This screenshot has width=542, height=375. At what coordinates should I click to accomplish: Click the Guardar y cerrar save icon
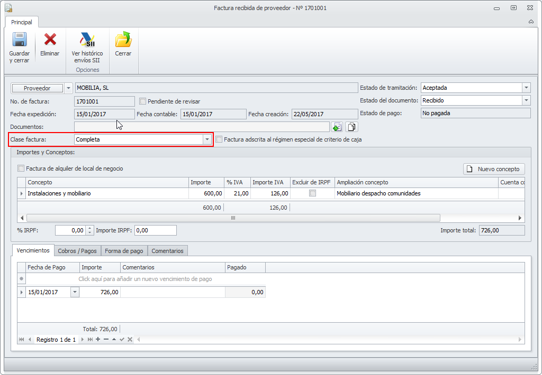tap(20, 40)
